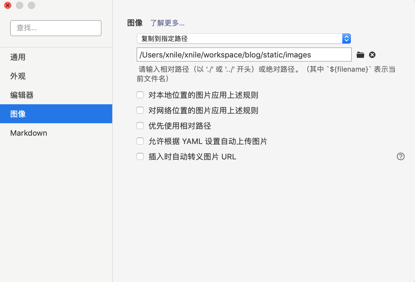Click the gray minimize window button
415x282 pixels.
pos(20,5)
